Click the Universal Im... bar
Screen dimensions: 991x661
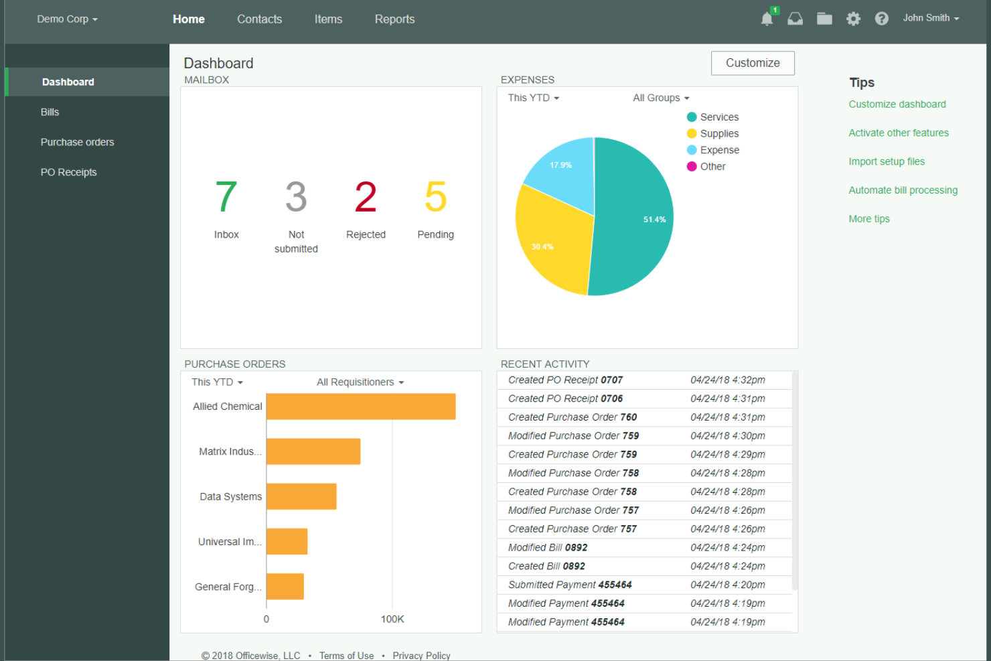(x=287, y=541)
